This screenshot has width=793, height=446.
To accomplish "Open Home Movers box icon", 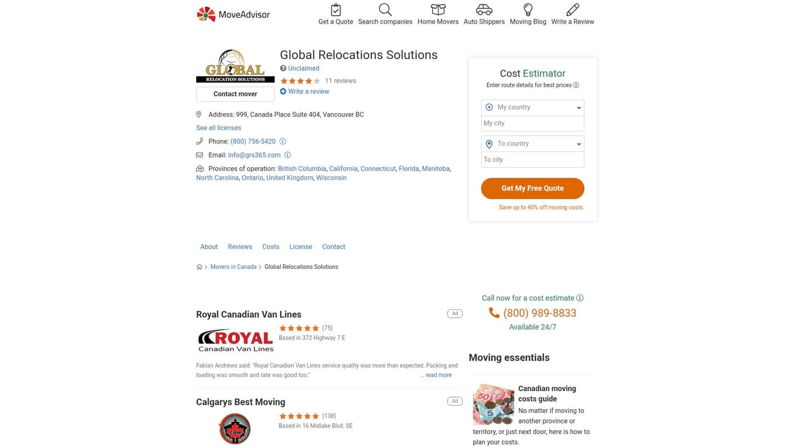I will pyautogui.click(x=438, y=10).
